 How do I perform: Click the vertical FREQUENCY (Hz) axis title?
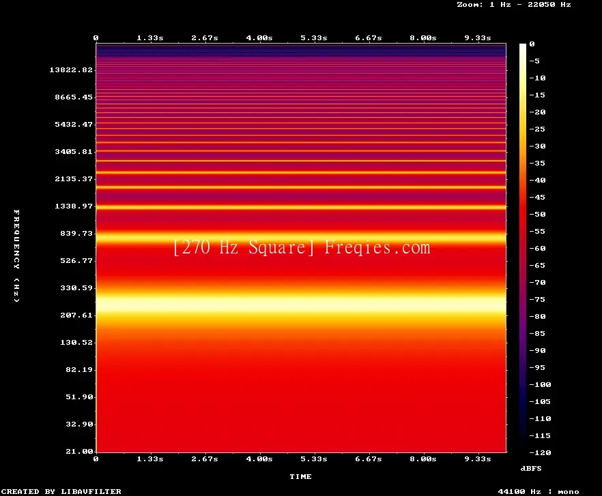(x=16, y=255)
